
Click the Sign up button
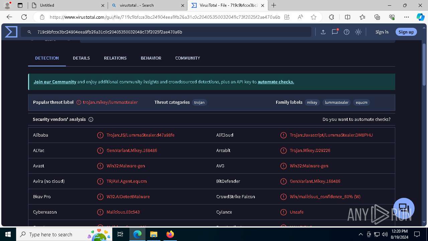tap(406, 32)
